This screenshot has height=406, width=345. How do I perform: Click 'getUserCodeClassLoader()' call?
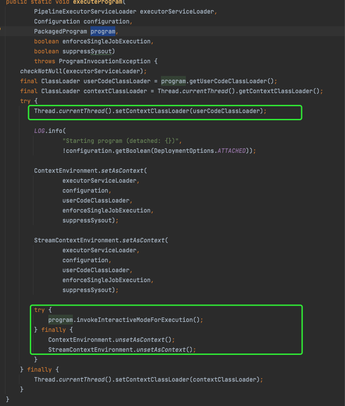click(232, 81)
